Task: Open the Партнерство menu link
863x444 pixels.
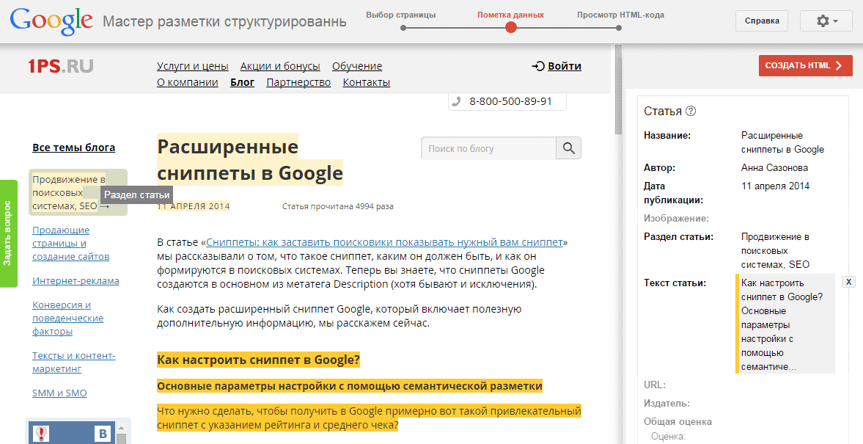Action: 298,83
